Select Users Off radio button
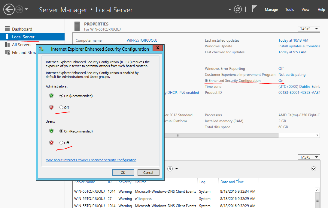 point(61,143)
